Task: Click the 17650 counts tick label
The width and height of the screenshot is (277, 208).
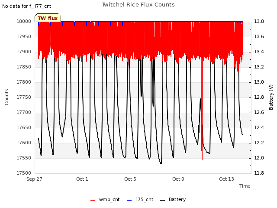Action: (x=24, y=127)
